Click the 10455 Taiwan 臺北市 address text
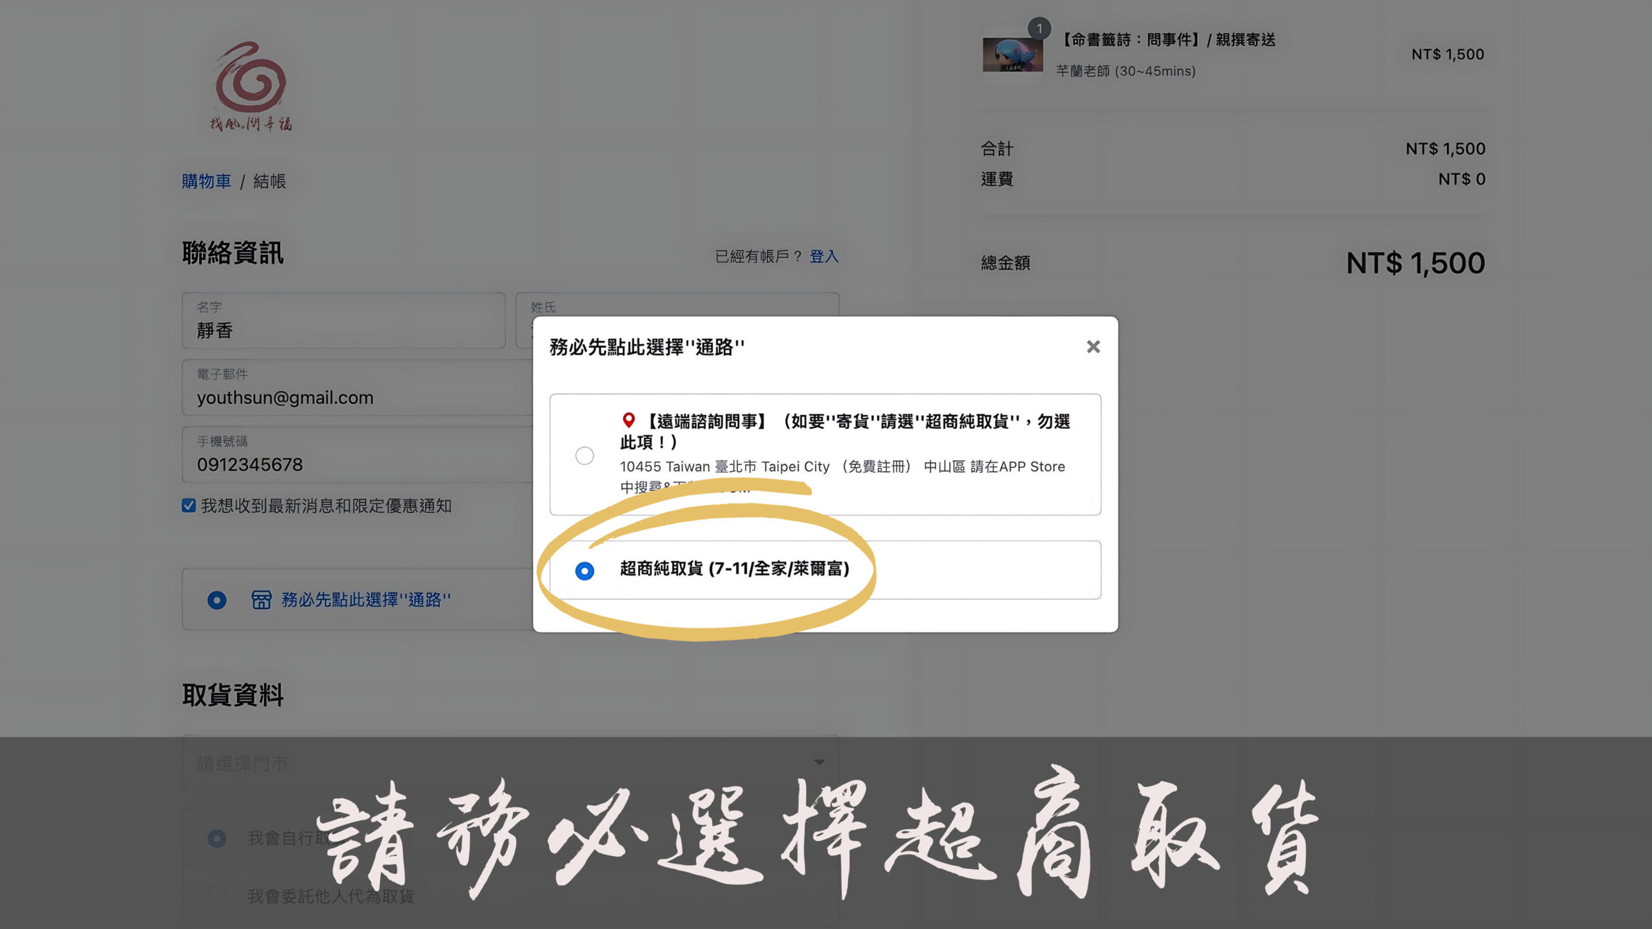The image size is (1652, 929). pos(842,476)
